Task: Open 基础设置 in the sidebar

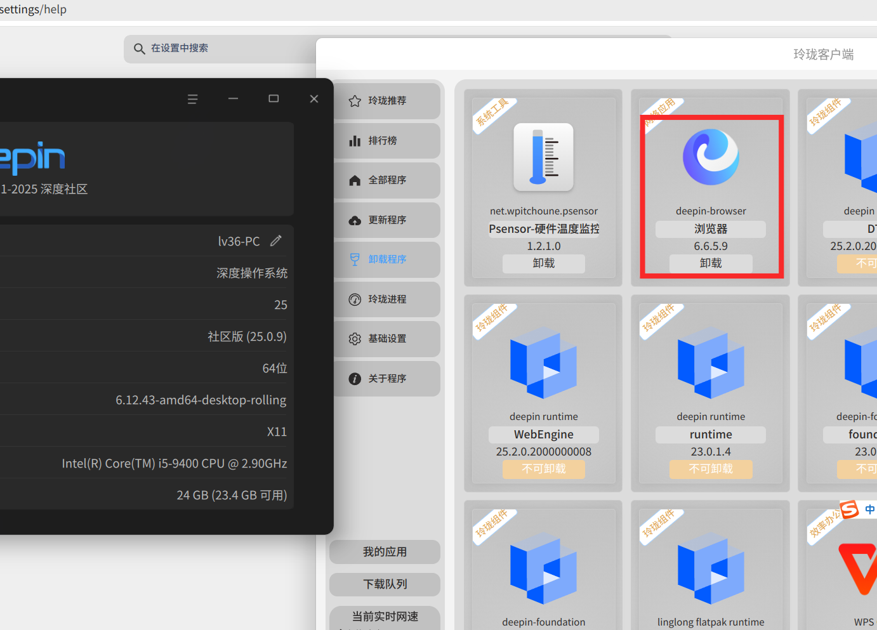Action: click(x=386, y=339)
